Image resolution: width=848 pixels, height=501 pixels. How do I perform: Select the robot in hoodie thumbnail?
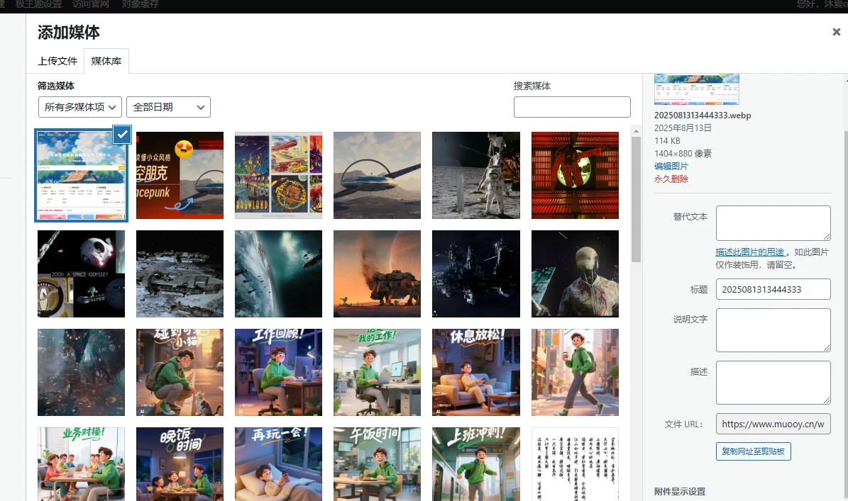pos(575,274)
